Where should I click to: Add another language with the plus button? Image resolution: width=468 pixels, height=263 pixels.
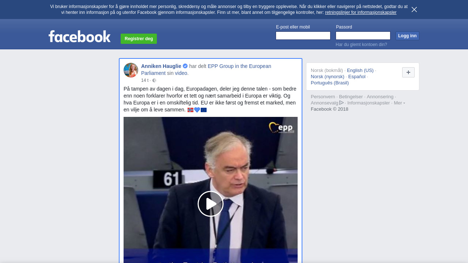408,72
